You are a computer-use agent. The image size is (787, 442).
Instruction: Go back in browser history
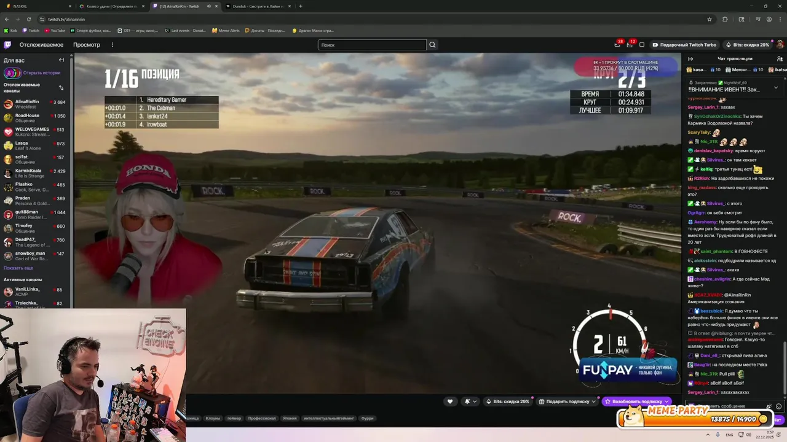coord(7,19)
